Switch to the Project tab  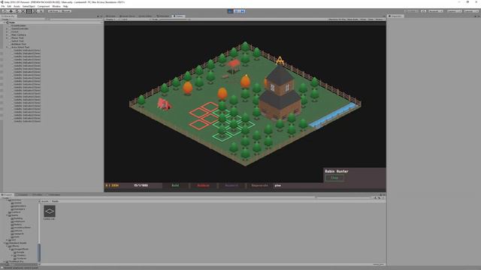click(x=7, y=195)
